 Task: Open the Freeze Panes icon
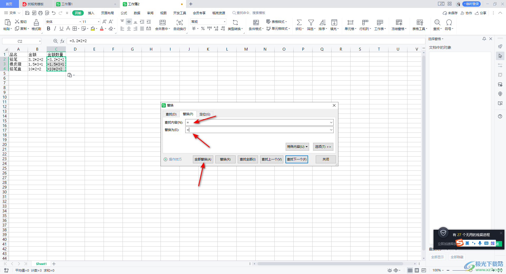point(399,22)
